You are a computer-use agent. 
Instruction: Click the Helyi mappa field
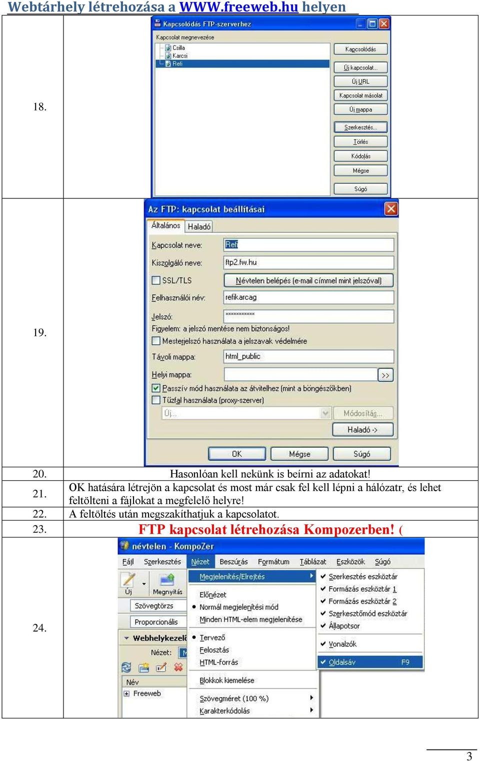300,375
